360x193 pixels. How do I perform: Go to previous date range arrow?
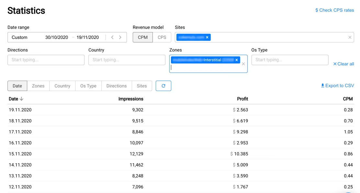click(112, 37)
